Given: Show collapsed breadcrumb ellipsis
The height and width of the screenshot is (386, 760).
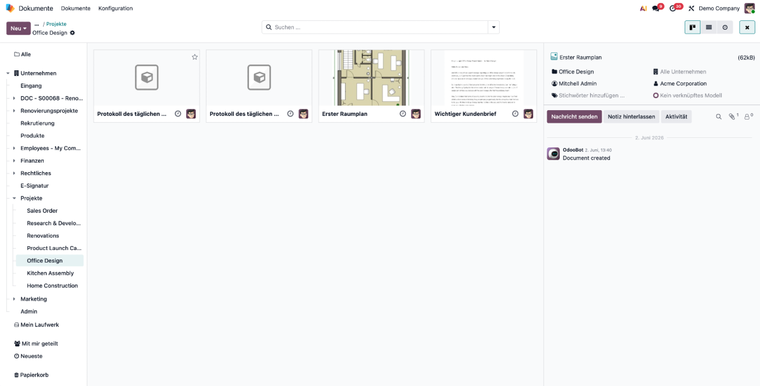Looking at the screenshot, I should [36, 24].
